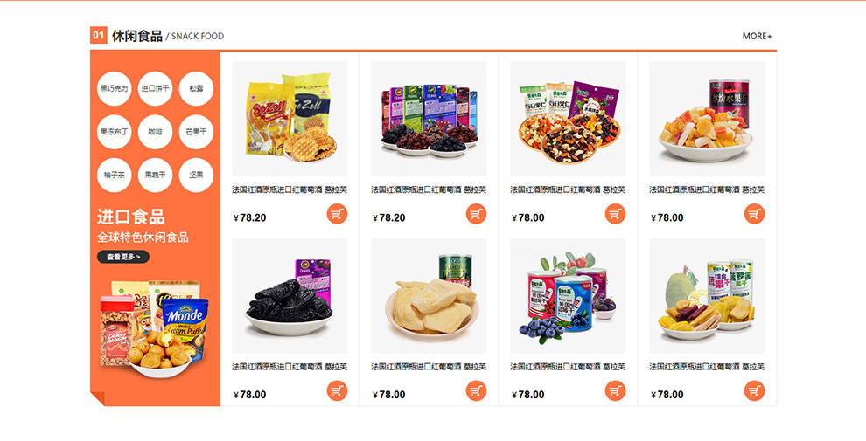Viewport: 866px width, 441px height.
Task: Open the SoZoll waffle cookies product image
Action: point(290,119)
